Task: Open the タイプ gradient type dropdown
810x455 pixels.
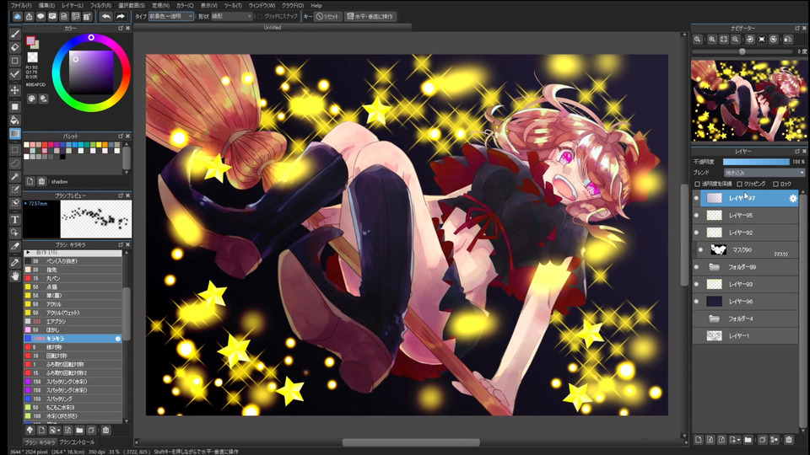Action: click(x=171, y=17)
